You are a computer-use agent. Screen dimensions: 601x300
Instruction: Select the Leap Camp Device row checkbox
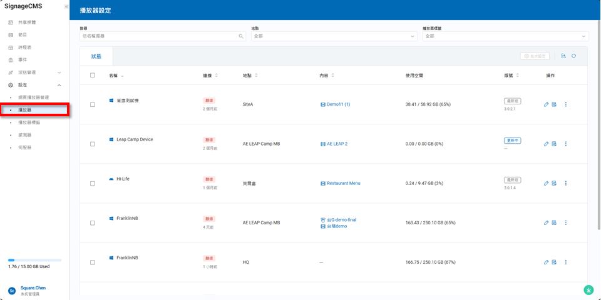pyautogui.click(x=93, y=144)
